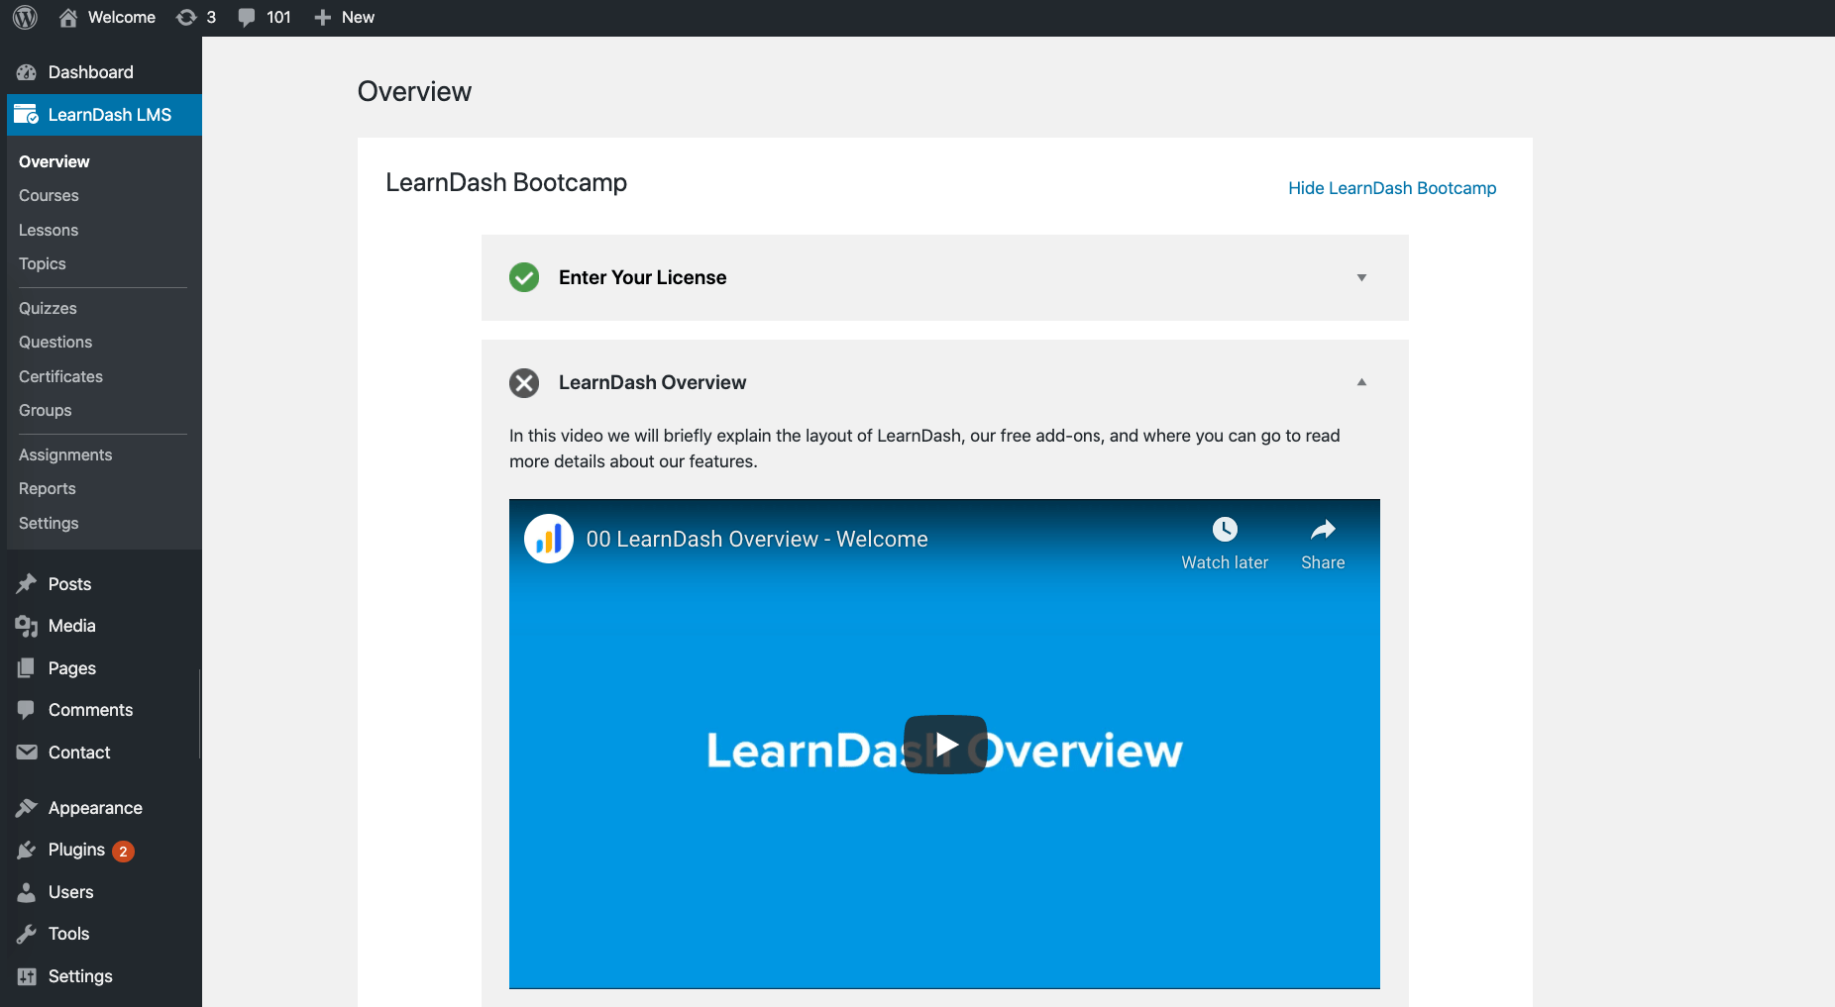Click the WordPress logo icon

(25, 17)
